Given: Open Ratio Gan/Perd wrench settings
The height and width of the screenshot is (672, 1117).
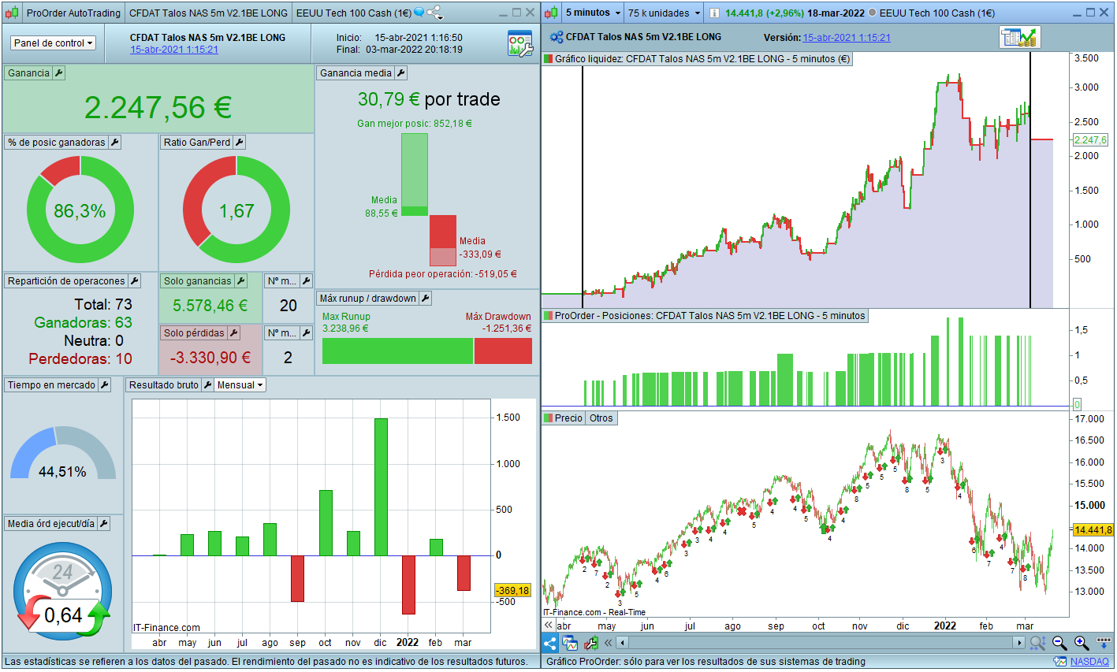Looking at the screenshot, I should click(x=240, y=143).
